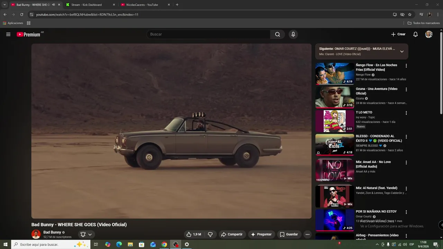Viewport: 443px width, 249px height.
Task: Open YouTube account avatar menu
Action: (x=429, y=34)
